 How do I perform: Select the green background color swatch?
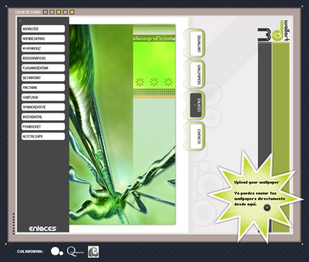coord(52,12)
